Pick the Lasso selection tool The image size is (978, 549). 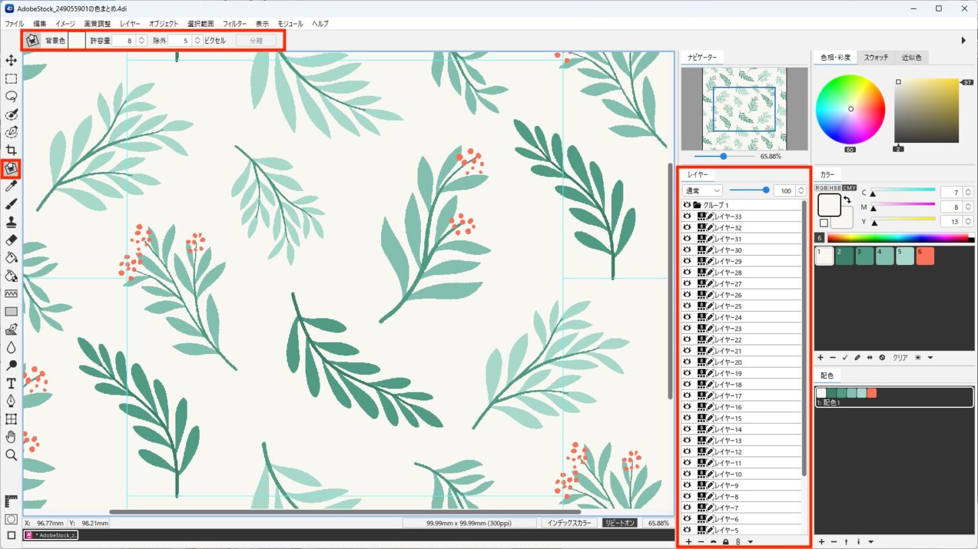click(x=11, y=96)
